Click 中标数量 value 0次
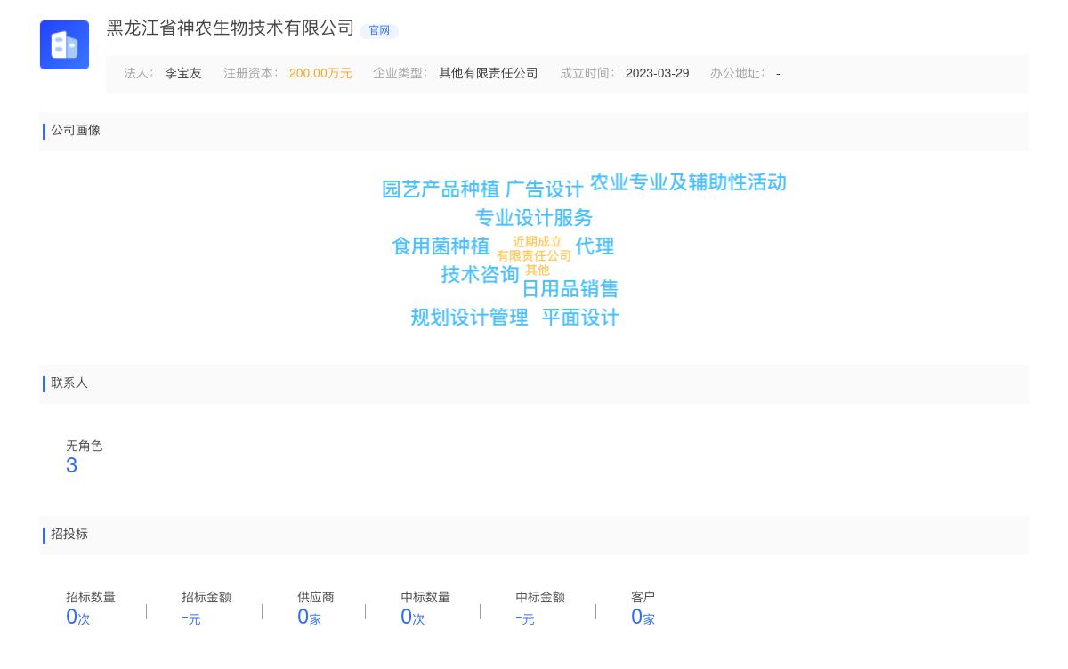Image resolution: width=1068 pixels, height=669 pixels. click(413, 617)
